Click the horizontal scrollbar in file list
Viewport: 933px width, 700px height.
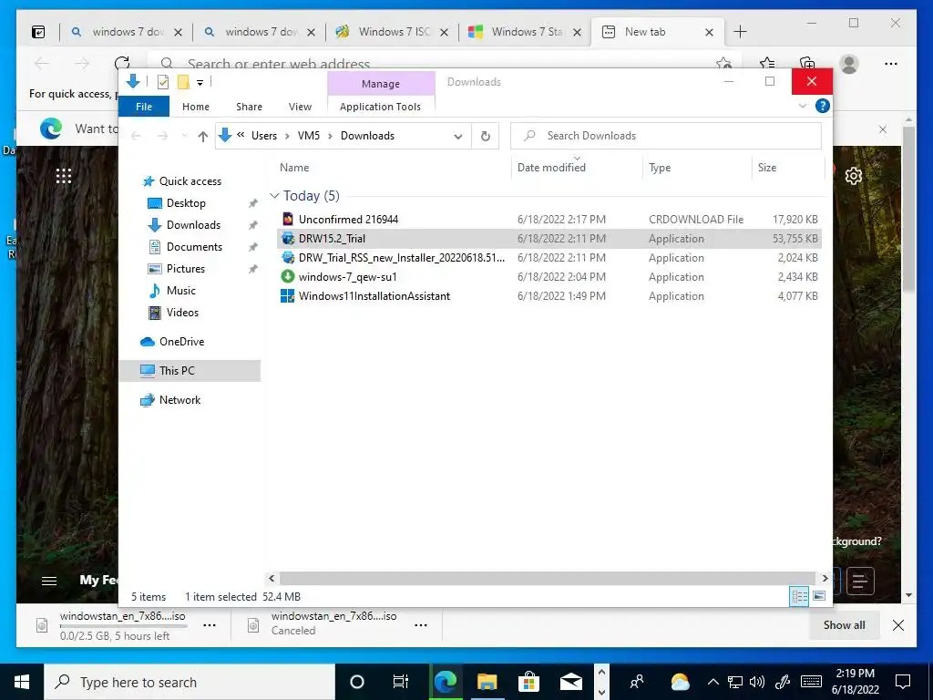click(547, 579)
